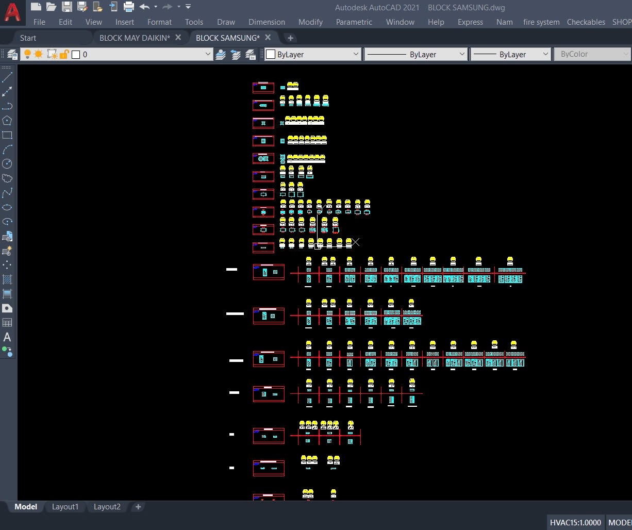The width and height of the screenshot is (632, 530).
Task: Open the layer selection dropdown
Action: click(208, 54)
